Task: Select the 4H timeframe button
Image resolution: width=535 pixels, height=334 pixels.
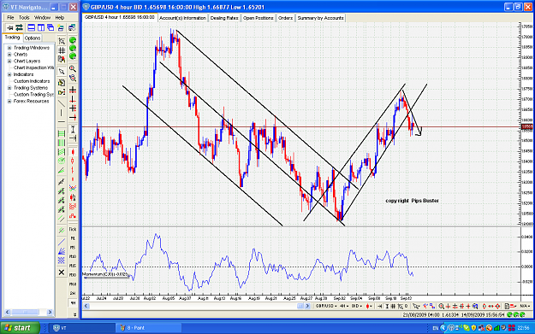Action: pyautogui.click(x=73, y=302)
